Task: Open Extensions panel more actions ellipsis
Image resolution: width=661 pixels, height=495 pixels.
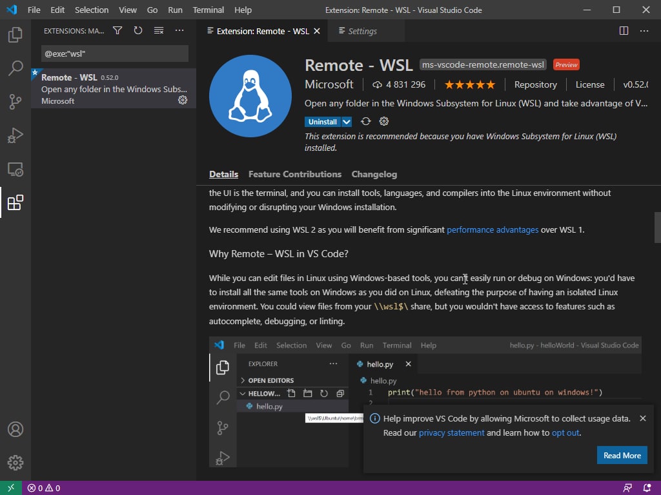Action: [179, 31]
